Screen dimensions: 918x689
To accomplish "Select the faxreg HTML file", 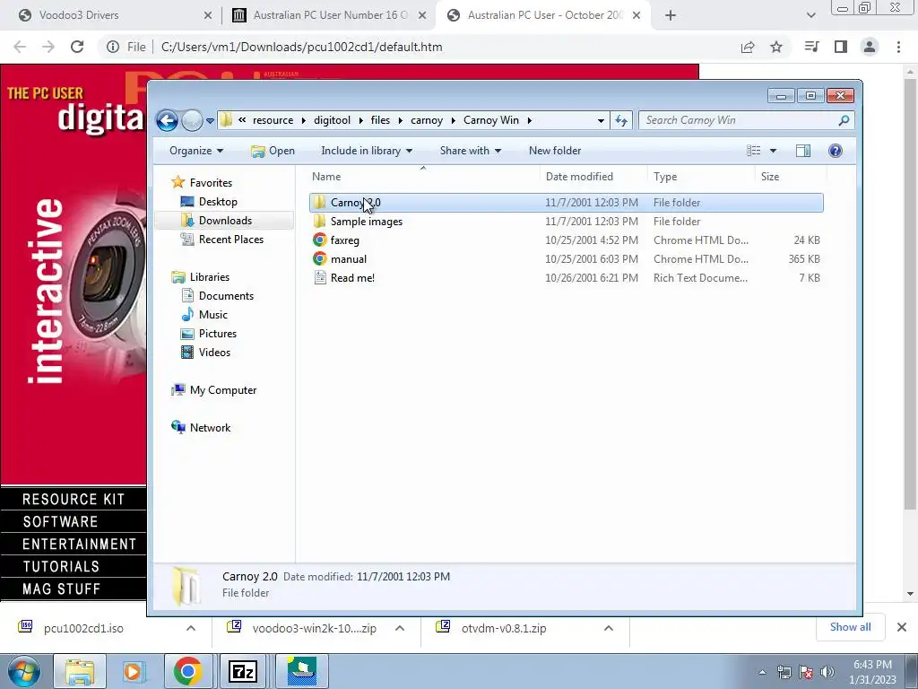I will click(x=567, y=240).
